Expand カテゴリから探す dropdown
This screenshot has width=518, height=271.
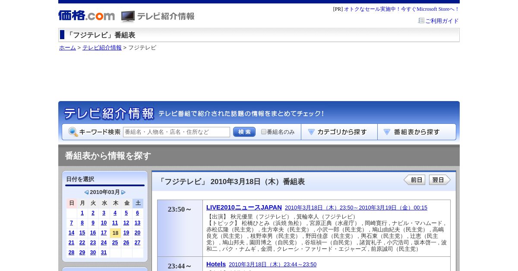tap(339, 132)
